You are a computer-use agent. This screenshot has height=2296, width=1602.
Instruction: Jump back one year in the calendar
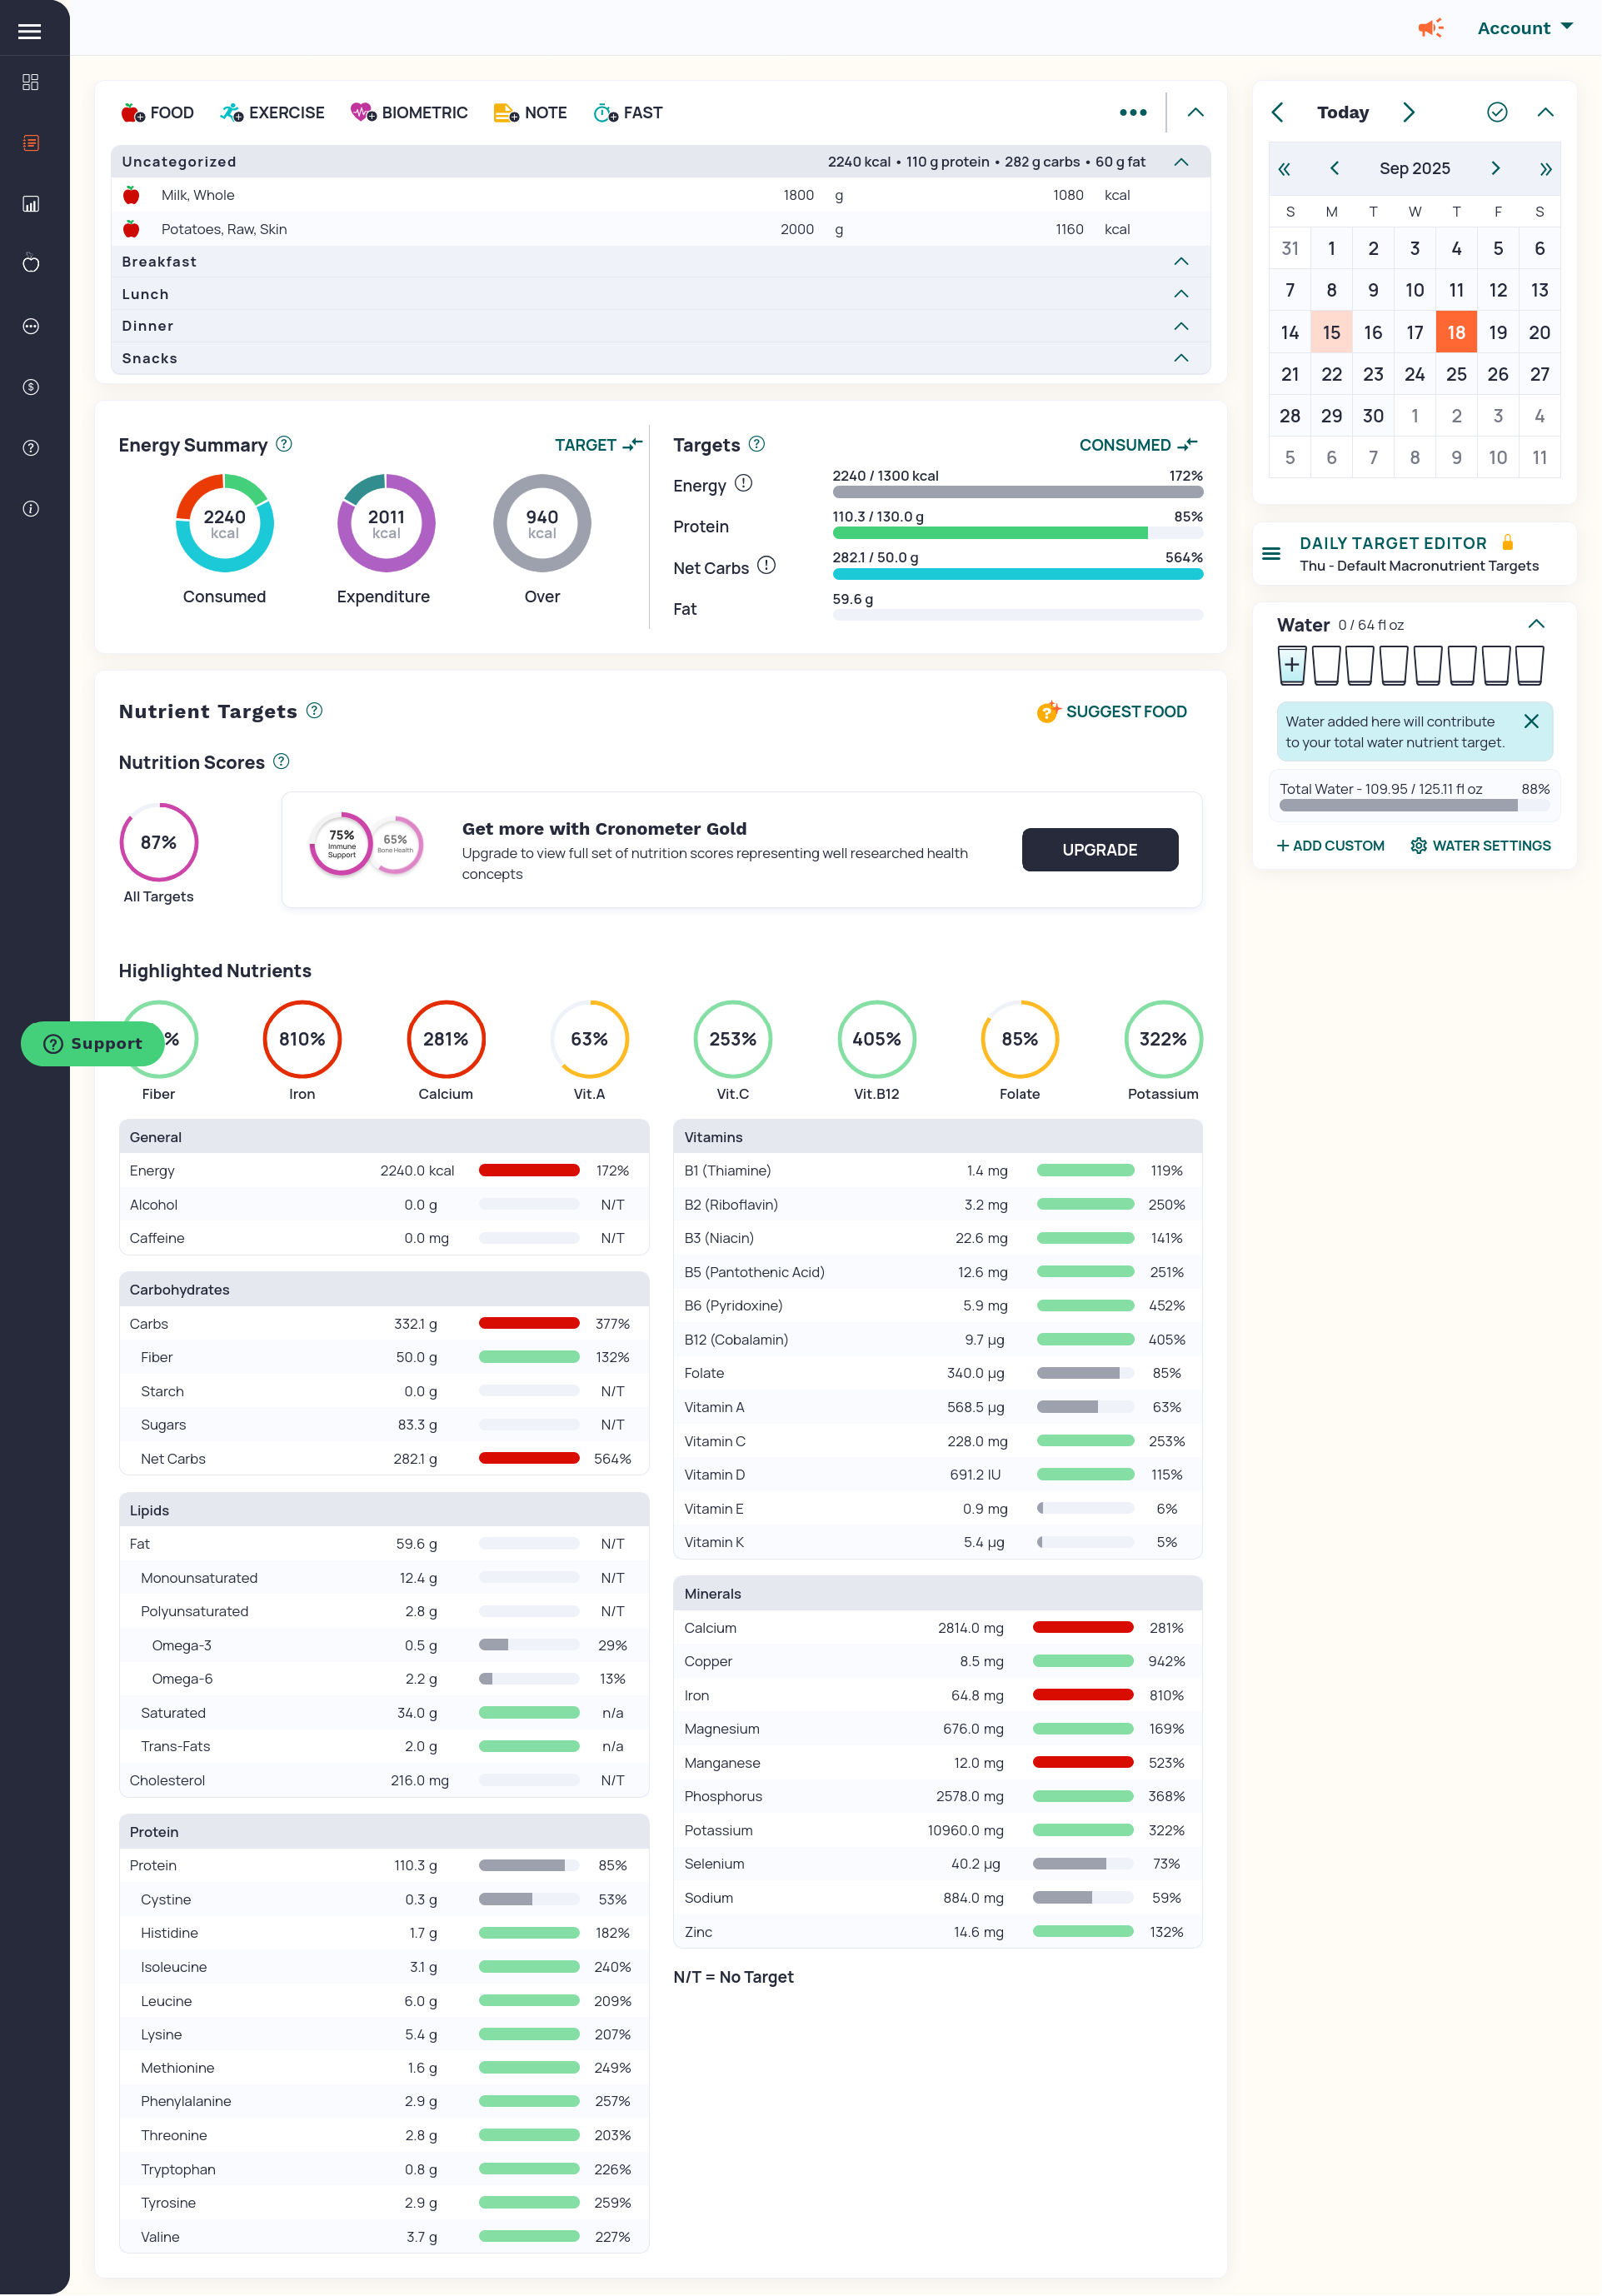(x=1284, y=169)
